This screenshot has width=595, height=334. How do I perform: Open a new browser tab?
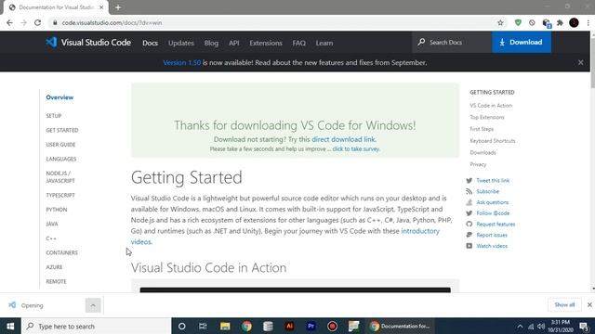tap(118, 7)
